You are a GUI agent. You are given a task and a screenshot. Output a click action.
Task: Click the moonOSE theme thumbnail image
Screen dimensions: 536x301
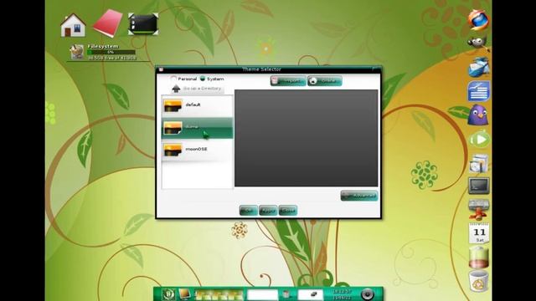tap(173, 150)
